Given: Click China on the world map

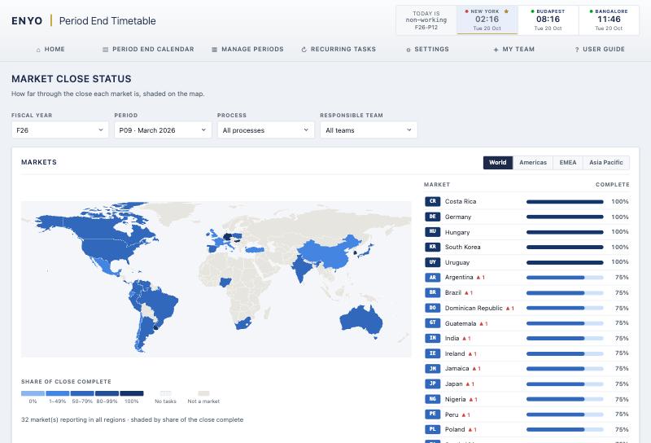Looking at the screenshot, I should pos(328,253).
